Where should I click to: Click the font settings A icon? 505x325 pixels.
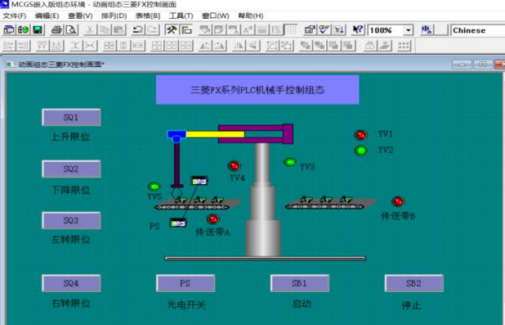click(x=247, y=30)
